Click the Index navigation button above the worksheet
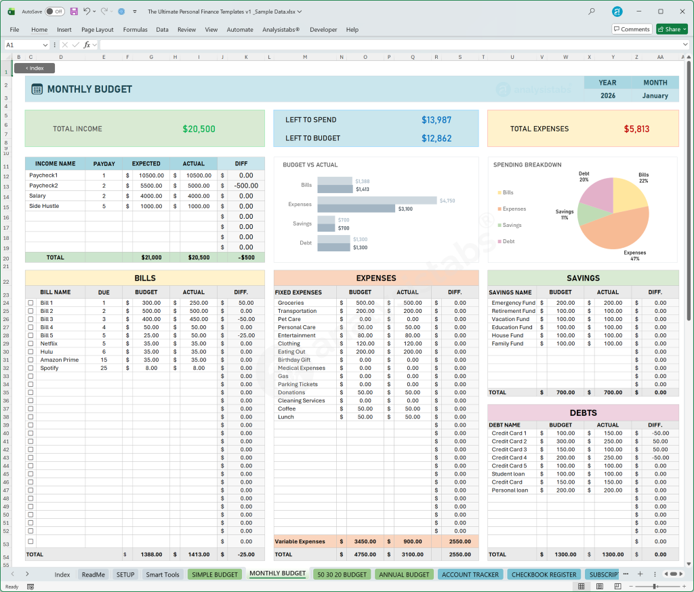The height and width of the screenshot is (592, 694). click(x=34, y=68)
